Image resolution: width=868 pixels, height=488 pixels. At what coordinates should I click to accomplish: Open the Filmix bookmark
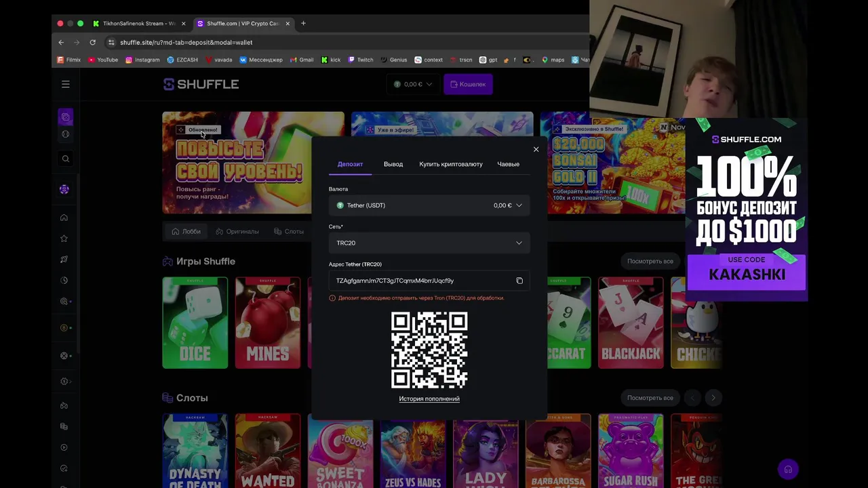pyautogui.click(x=68, y=60)
